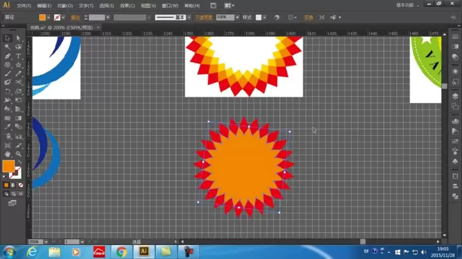This screenshot has height=259, width=462.
Task: Open the Symbols panel from right dock
Action: click(x=455, y=161)
